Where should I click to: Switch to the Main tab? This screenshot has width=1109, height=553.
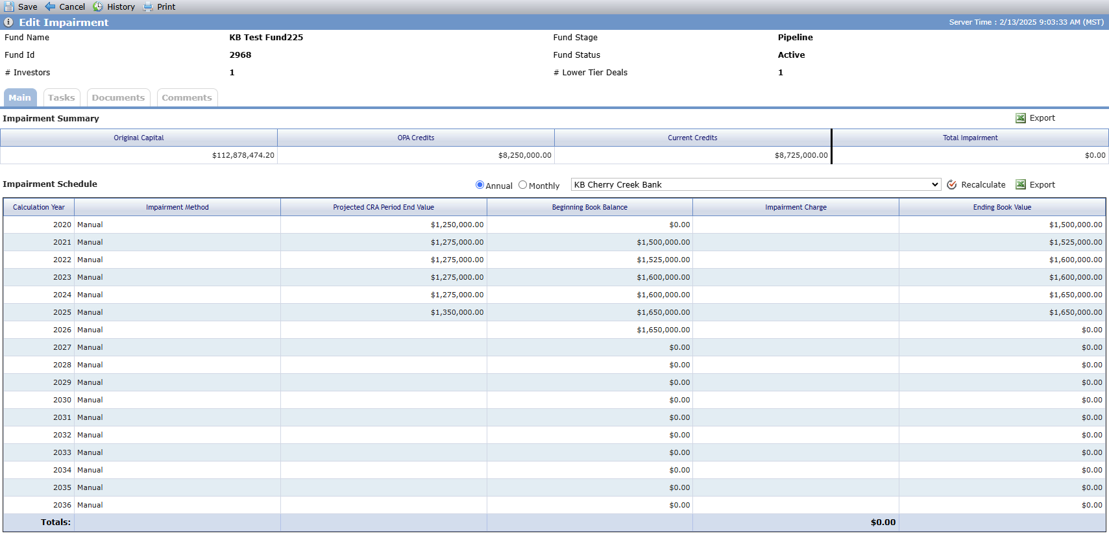tap(20, 98)
